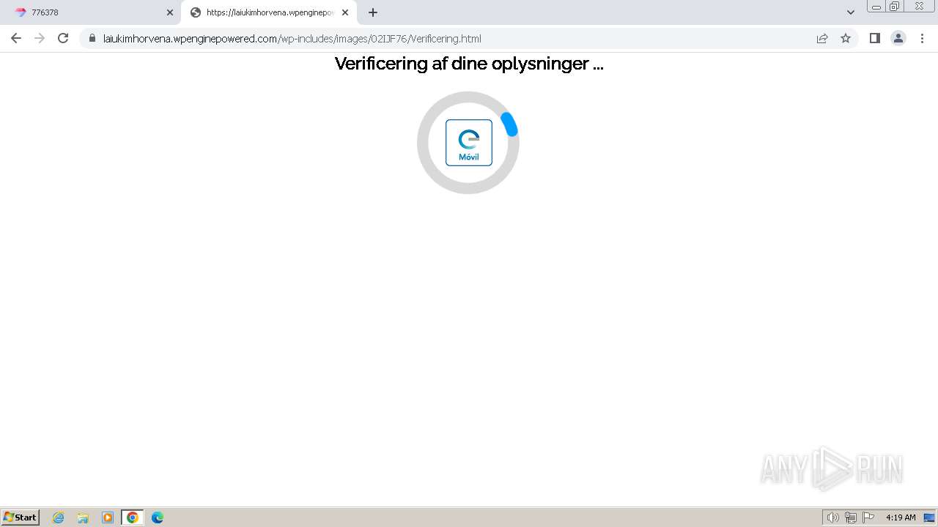Click 'Verificering af dine oplysninger' heading
The image size is (938, 527).
click(469, 64)
